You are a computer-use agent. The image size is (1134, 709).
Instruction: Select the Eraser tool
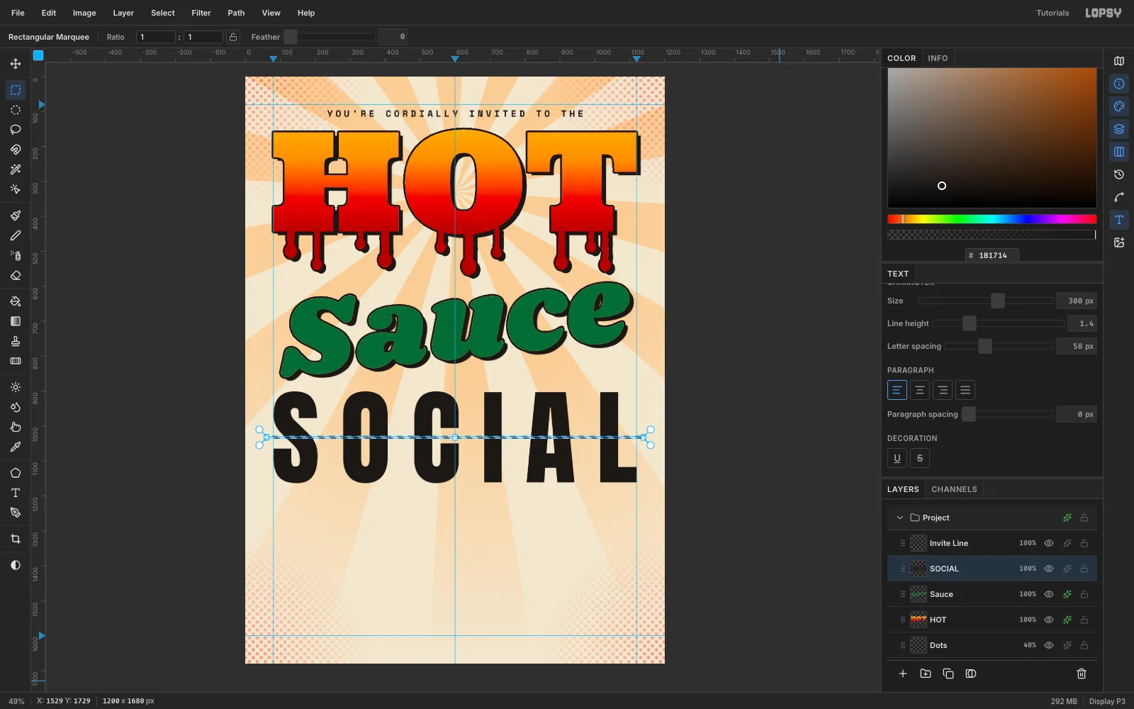[x=16, y=275]
